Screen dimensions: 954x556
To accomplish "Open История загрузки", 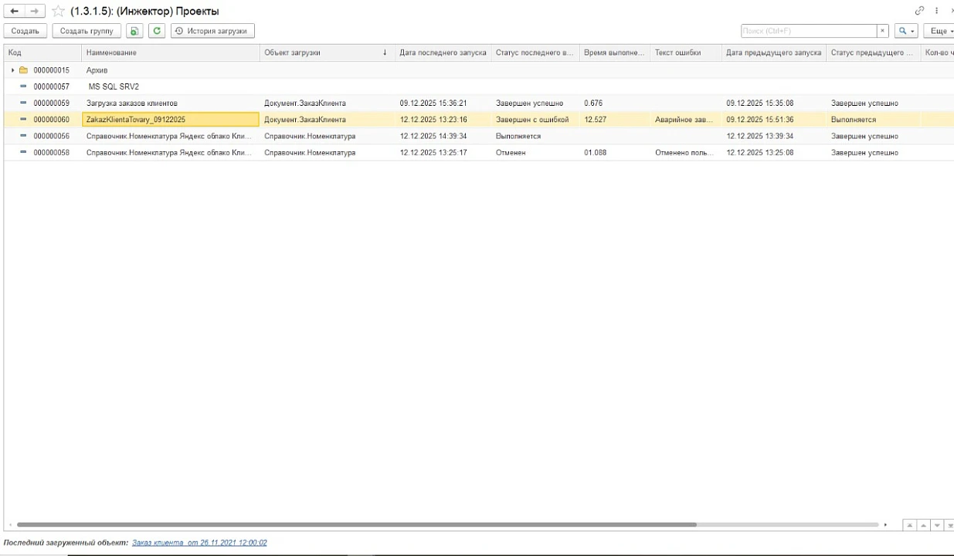I will tap(212, 31).
